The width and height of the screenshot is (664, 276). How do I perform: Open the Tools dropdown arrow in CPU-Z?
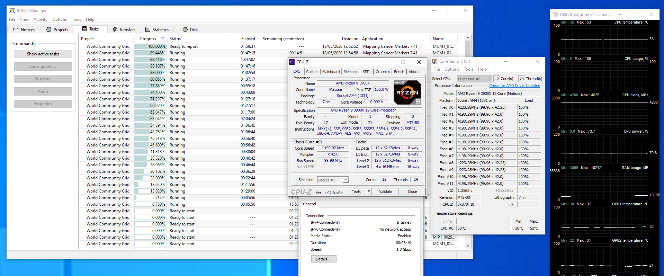(369, 192)
